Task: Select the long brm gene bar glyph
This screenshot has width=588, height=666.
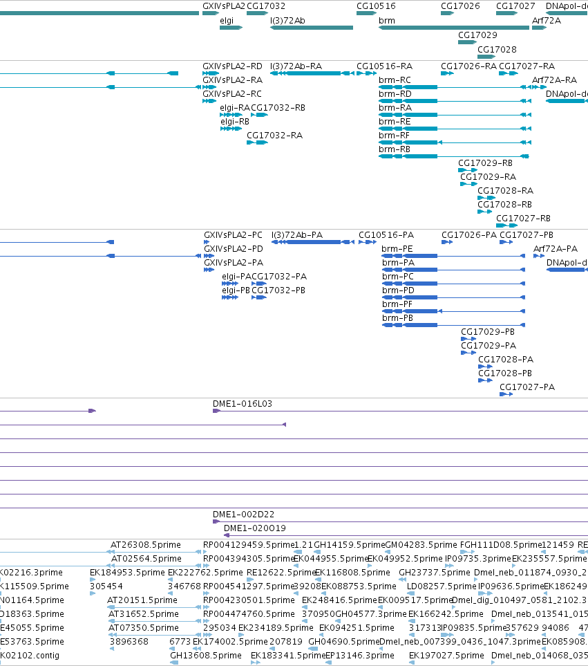Action: pyautogui.click(x=453, y=28)
